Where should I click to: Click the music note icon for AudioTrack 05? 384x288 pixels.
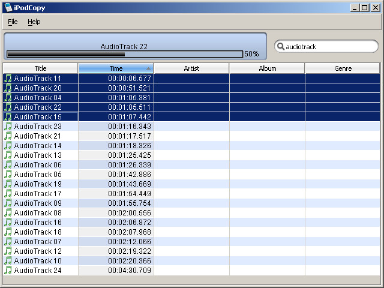click(8, 174)
